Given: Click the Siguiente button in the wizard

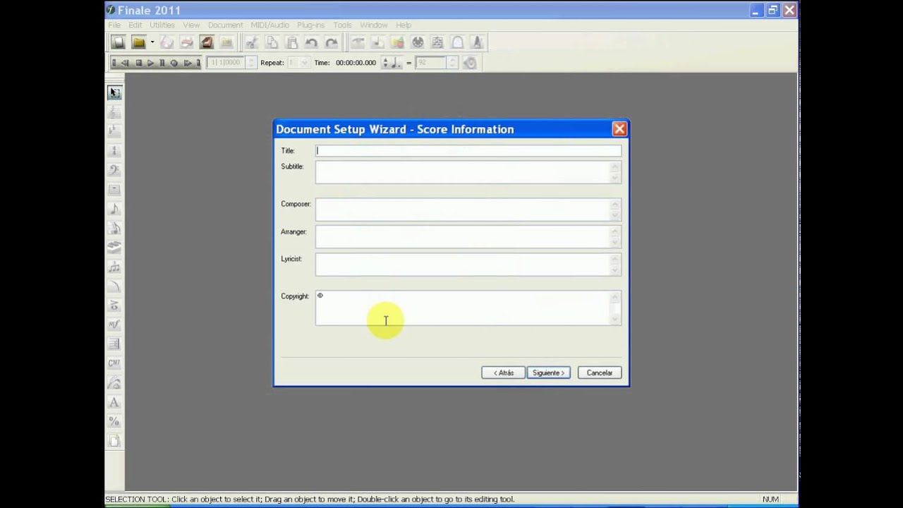Looking at the screenshot, I should click(549, 373).
